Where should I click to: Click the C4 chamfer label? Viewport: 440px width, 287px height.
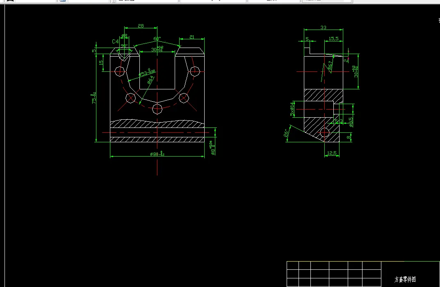(x=115, y=41)
